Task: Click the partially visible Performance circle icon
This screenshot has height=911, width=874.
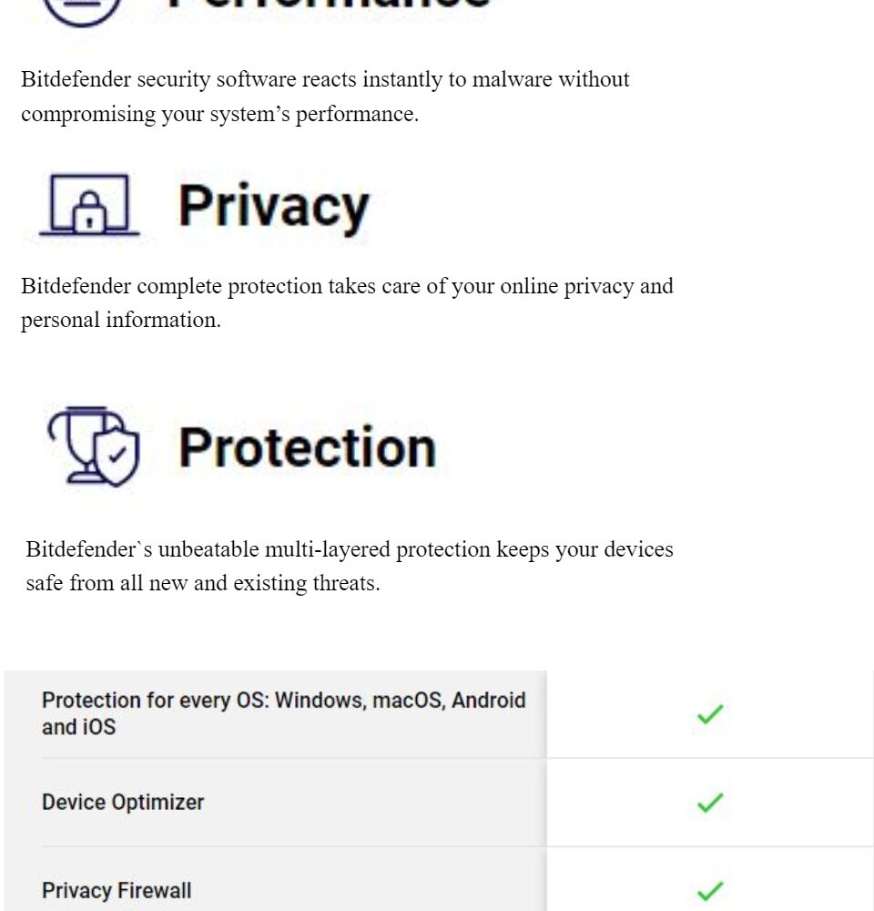Action: pos(82,12)
